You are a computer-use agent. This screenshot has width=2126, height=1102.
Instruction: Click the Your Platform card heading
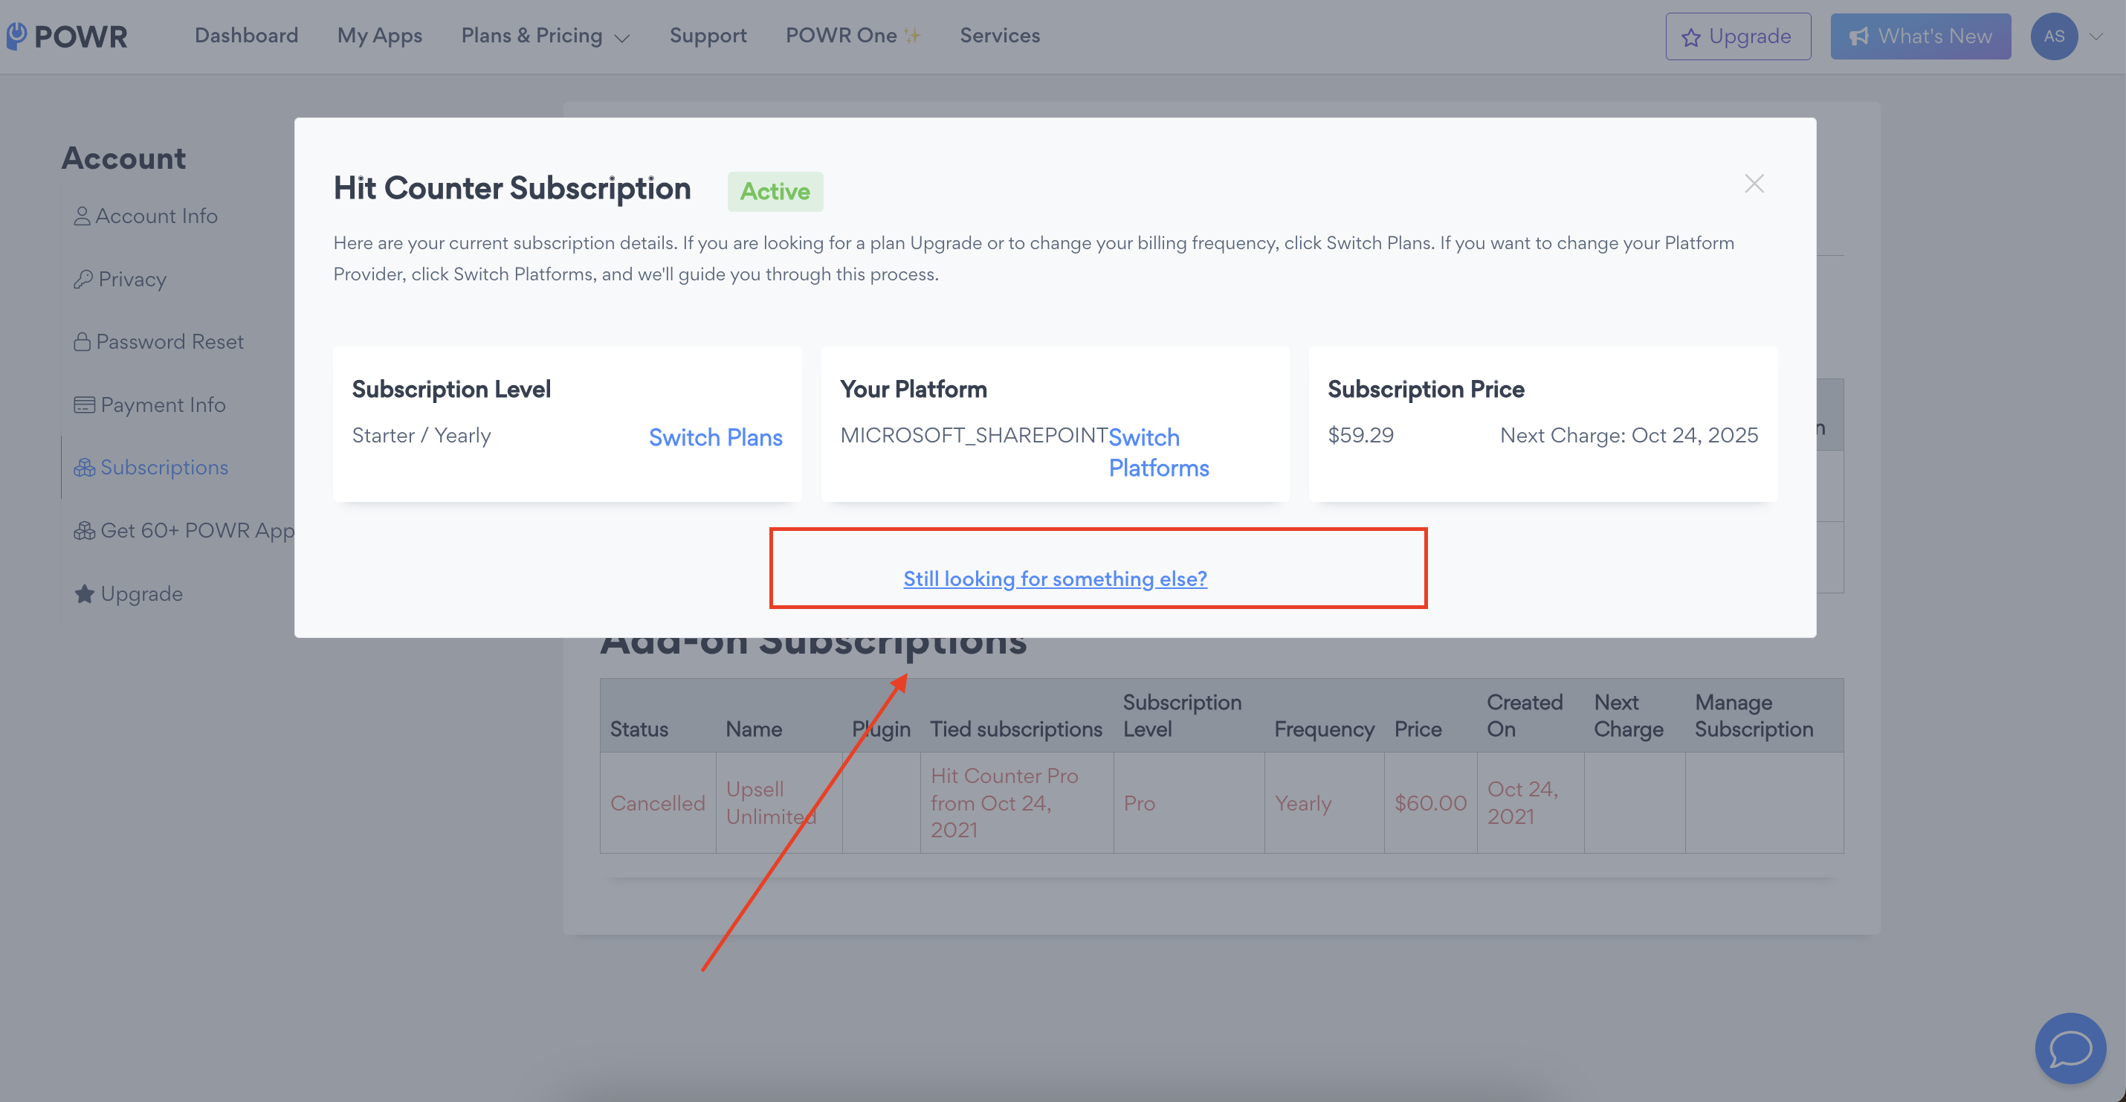tap(913, 389)
